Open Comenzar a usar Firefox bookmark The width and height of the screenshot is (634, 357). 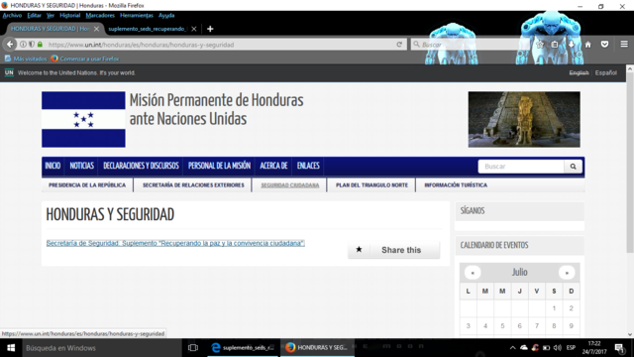tap(85, 59)
